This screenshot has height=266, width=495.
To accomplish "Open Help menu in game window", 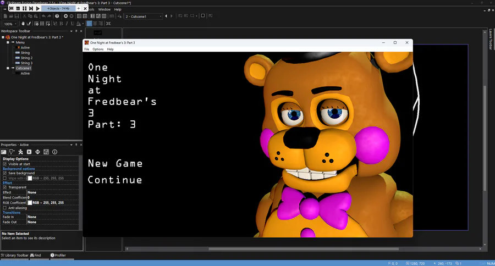I will (110, 49).
